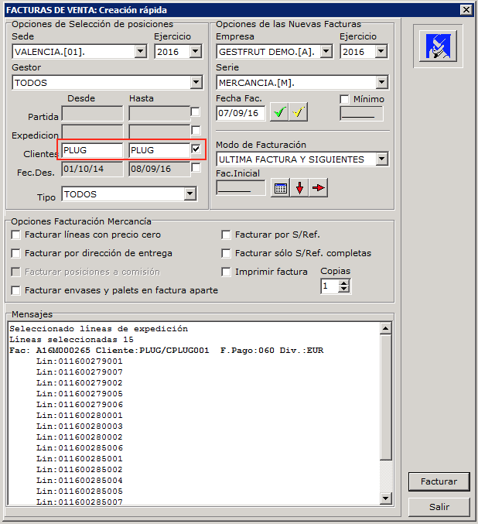Screen dimensions: 478x524
Task: Click the blue invoice icon at top right
Action: (x=439, y=47)
